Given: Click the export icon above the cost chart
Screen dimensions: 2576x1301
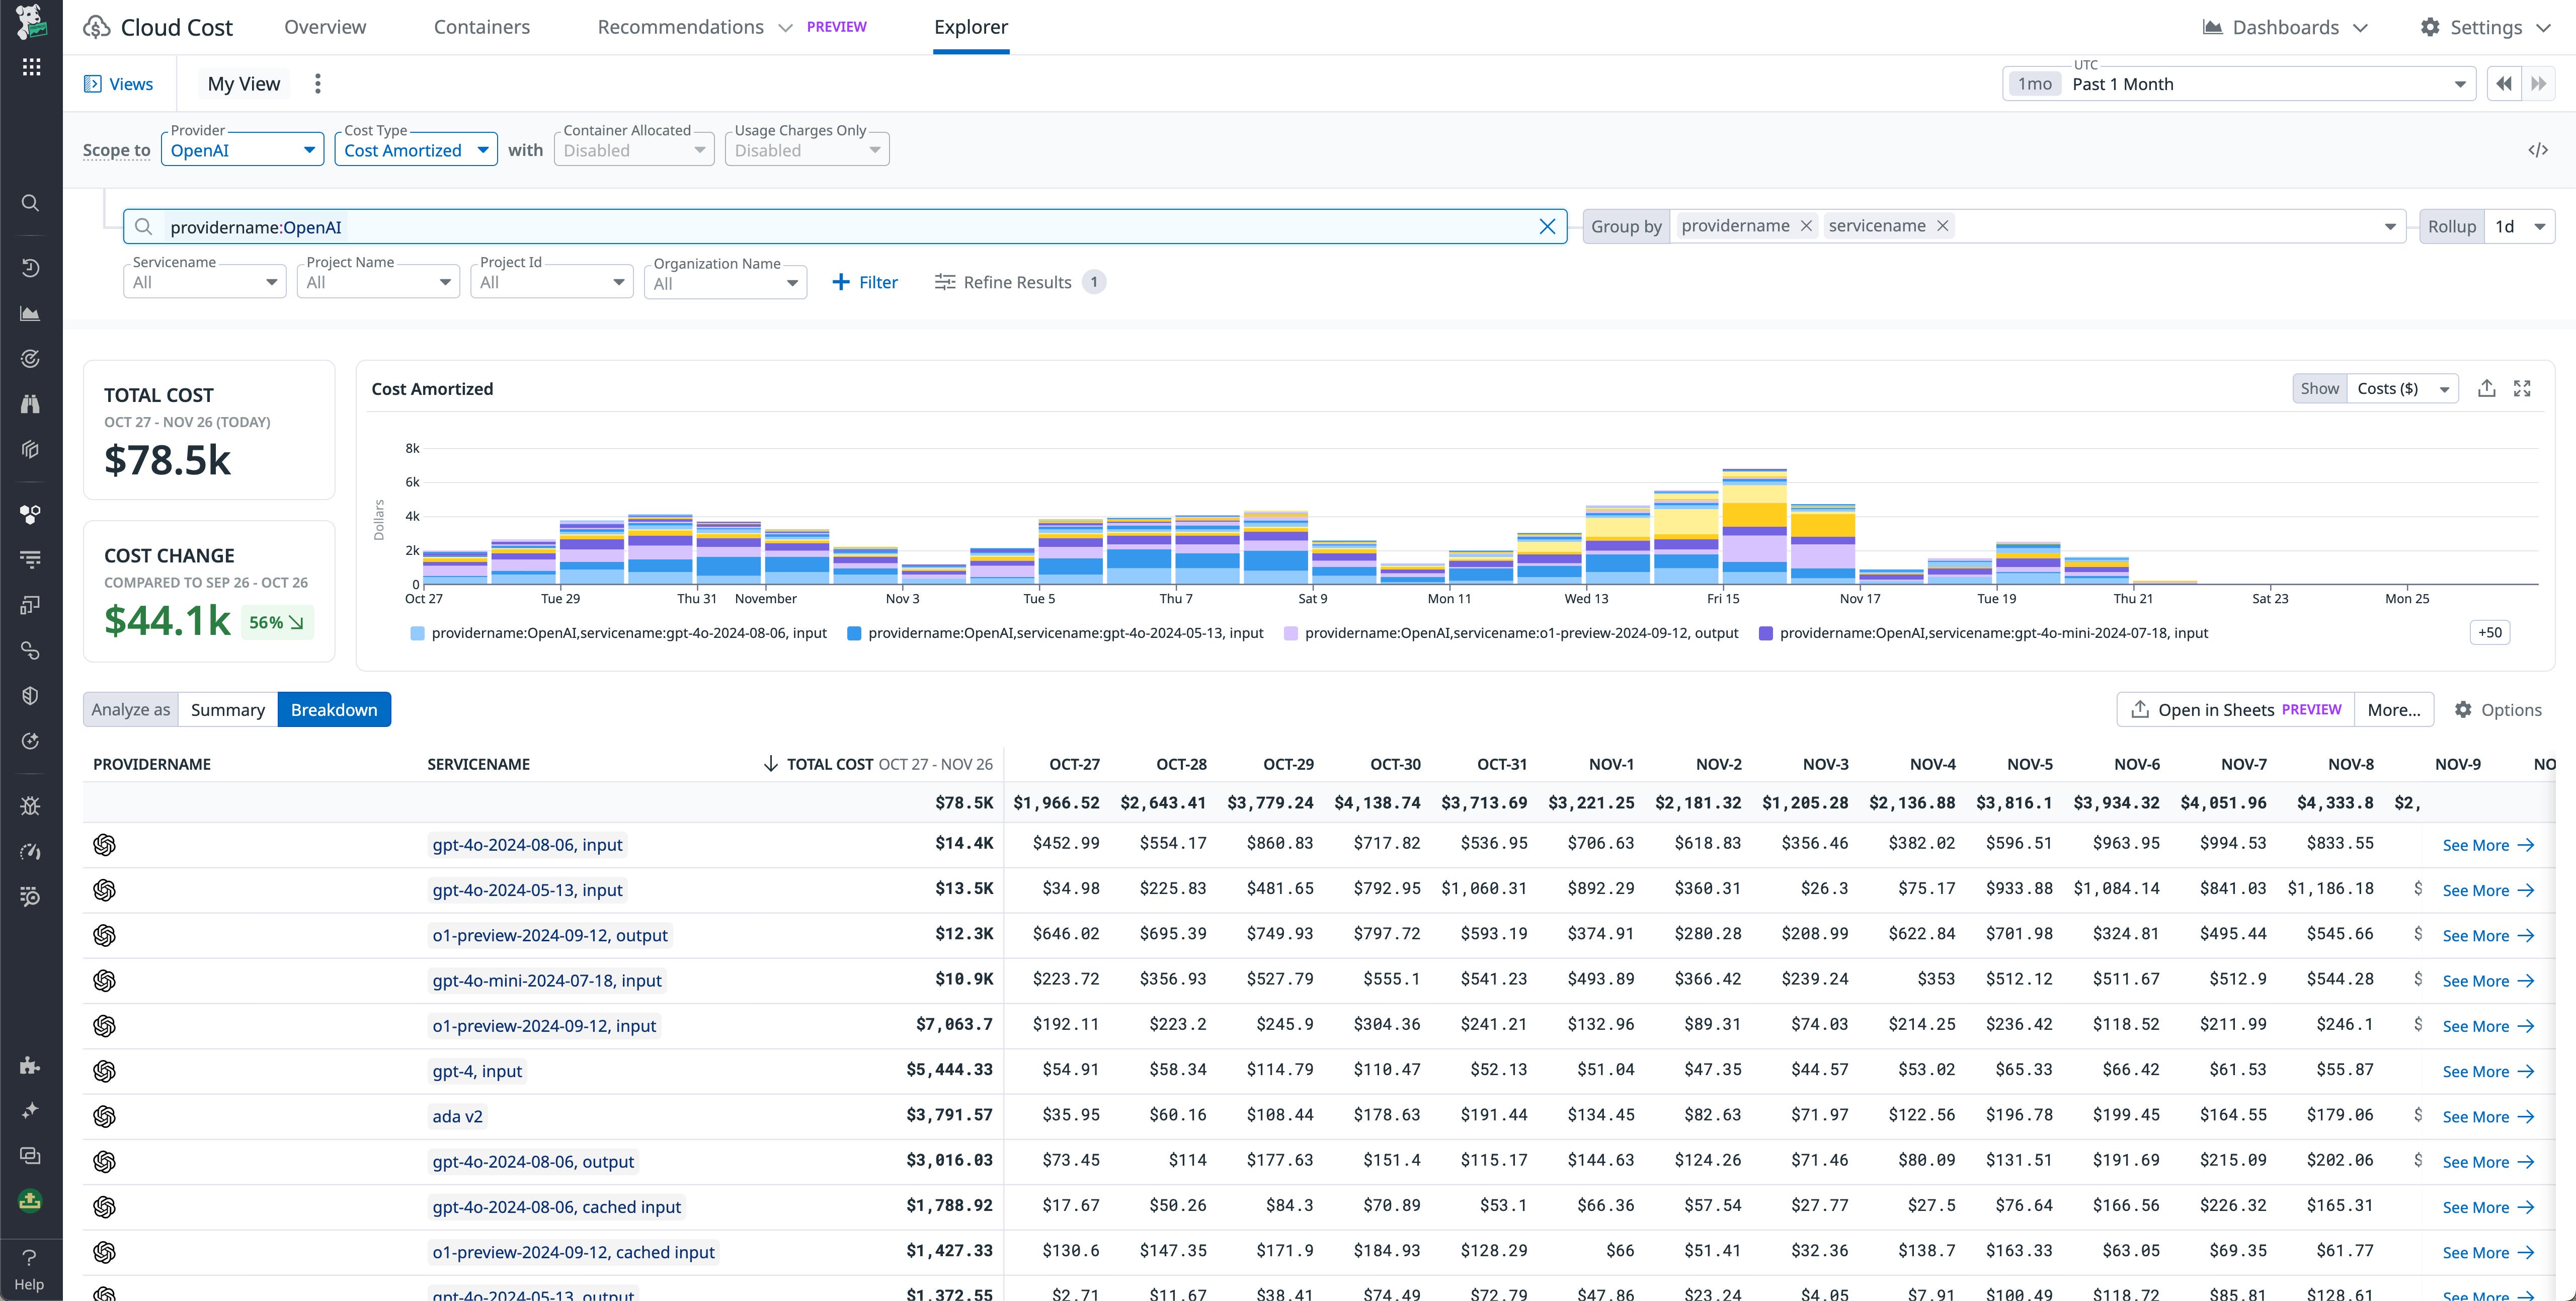Looking at the screenshot, I should pyautogui.click(x=2487, y=388).
